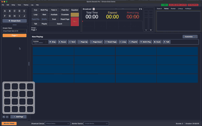Toggle Duck in the Now Playing controls
The image size is (202, 126).
[157, 42]
